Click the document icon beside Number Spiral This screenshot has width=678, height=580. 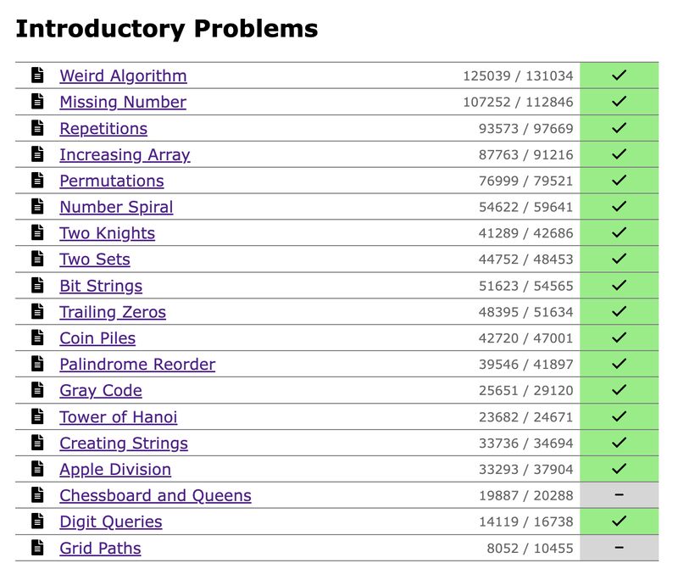[x=37, y=206]
